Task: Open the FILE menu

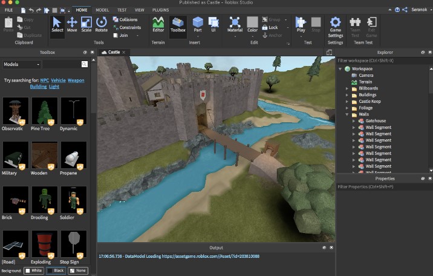Action: pos(8,10)
